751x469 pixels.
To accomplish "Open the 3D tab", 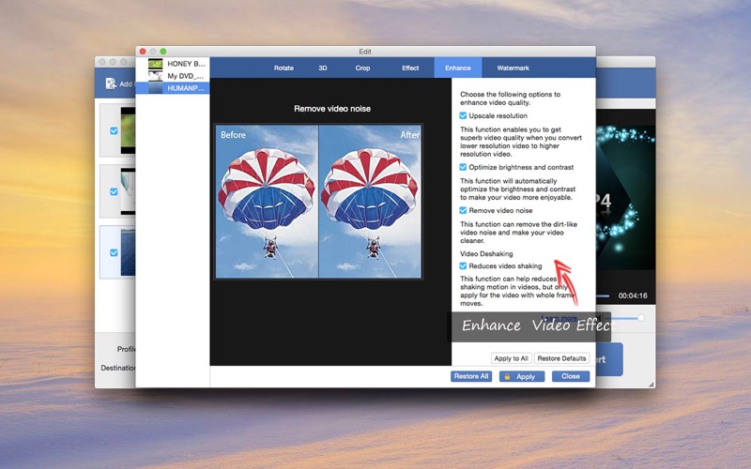I will tap(323, 68).
